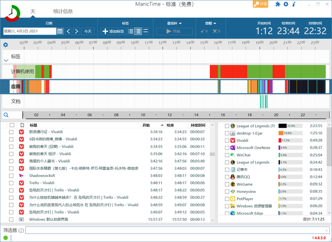The image size is (332, 242).
Task: Check the 新浪通行证 - Vivaldi row checkbox
Action: (x=11, y=132)
